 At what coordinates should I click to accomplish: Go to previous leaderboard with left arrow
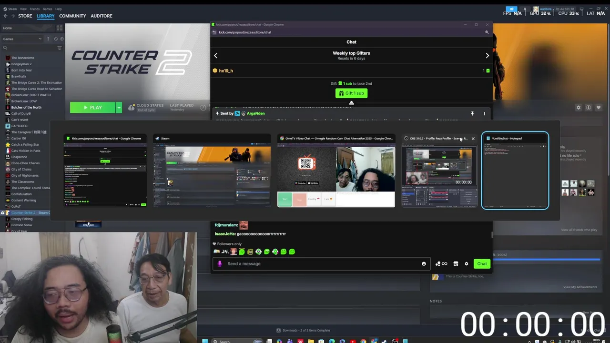215,56
